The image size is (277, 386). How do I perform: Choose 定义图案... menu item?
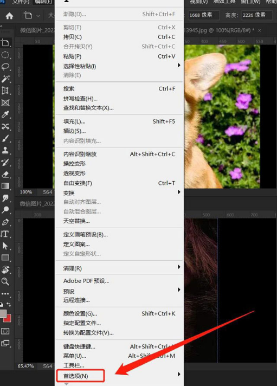(119, 244)
